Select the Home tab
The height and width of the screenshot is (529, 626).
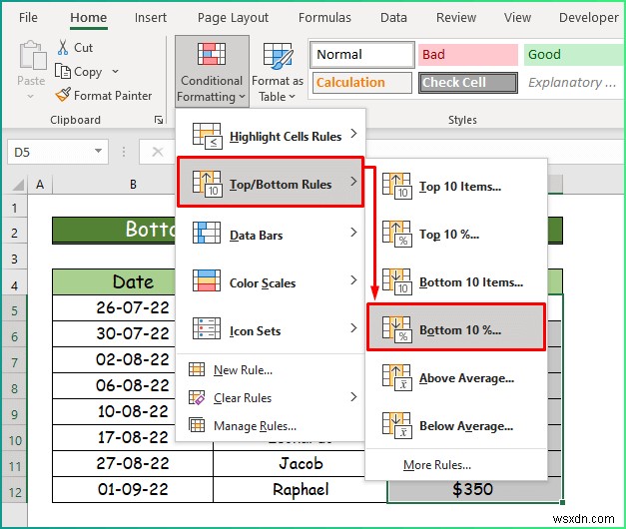[x=88, y=18]
